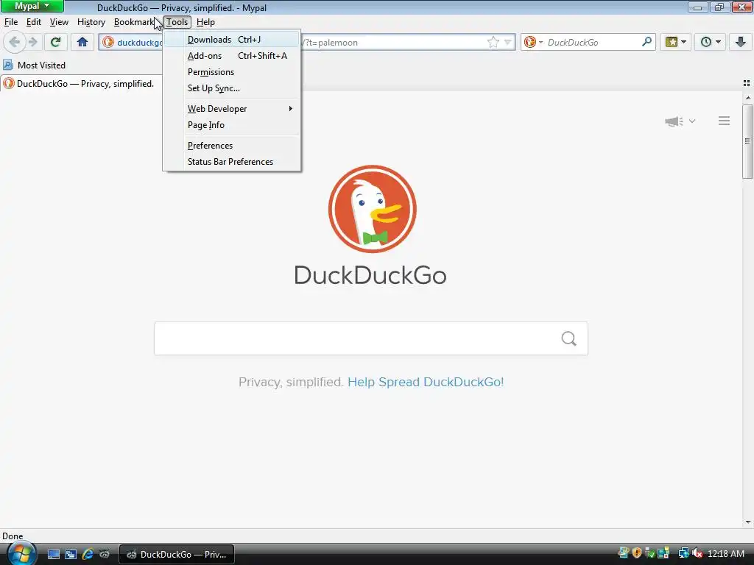Select the DuckDuckGo — Privacy, simplified tab
The height and width of the screenshot is (565, 754).
(x=81, y=84)
